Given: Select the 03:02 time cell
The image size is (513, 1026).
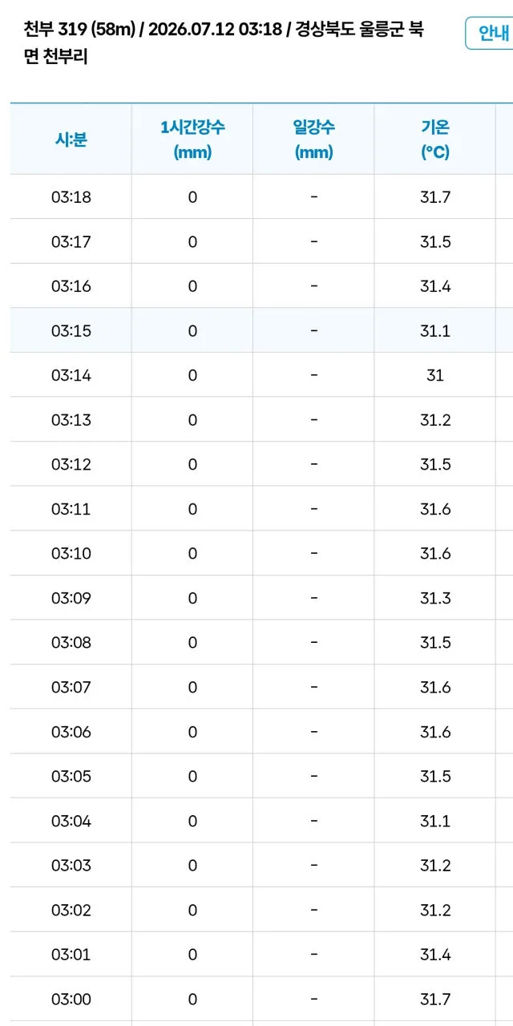Looking at the screenshot, I should (x=71, y=910).
